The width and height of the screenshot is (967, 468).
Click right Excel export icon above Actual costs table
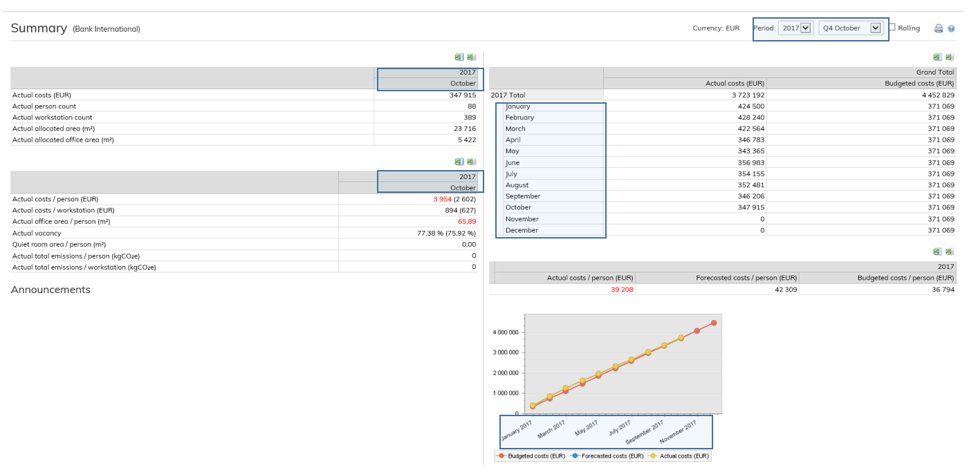(x=471, y=57)
